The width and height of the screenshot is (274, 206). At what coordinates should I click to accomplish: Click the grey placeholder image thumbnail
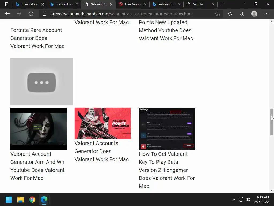click(x=41, y=82)
